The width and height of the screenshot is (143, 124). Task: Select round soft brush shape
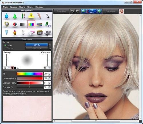coord(12,68)
